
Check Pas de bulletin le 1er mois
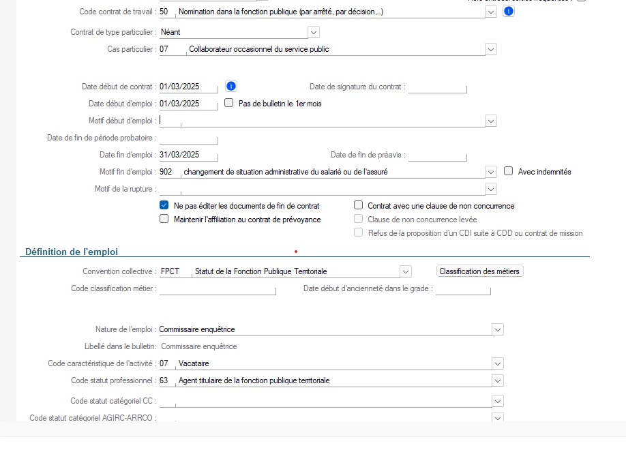click(228, 103)
